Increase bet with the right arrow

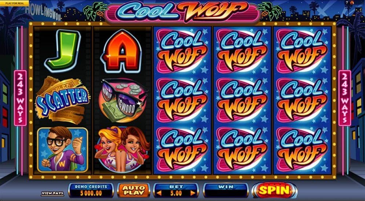(x=193, y=193)
